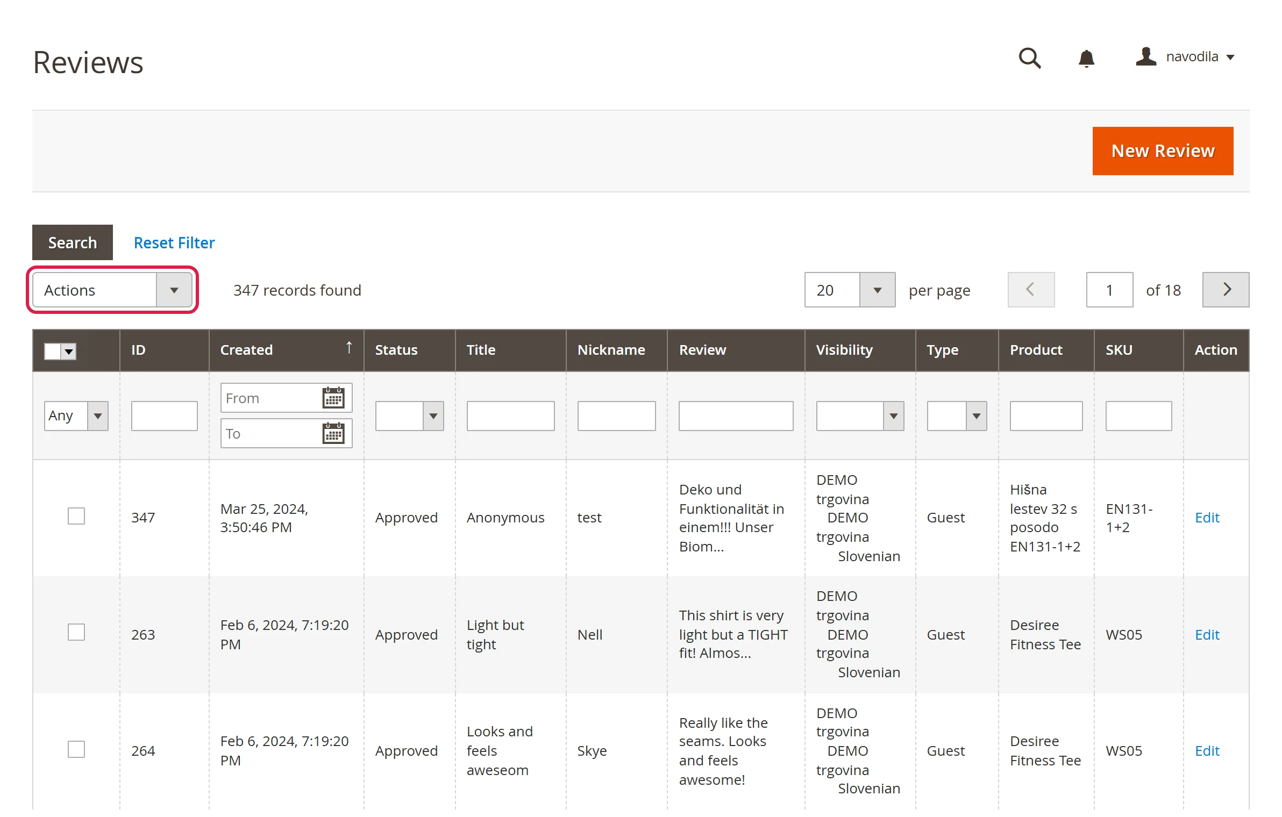Open the global search magnifier icon
1282x817 pixels.
[1030, 58]
